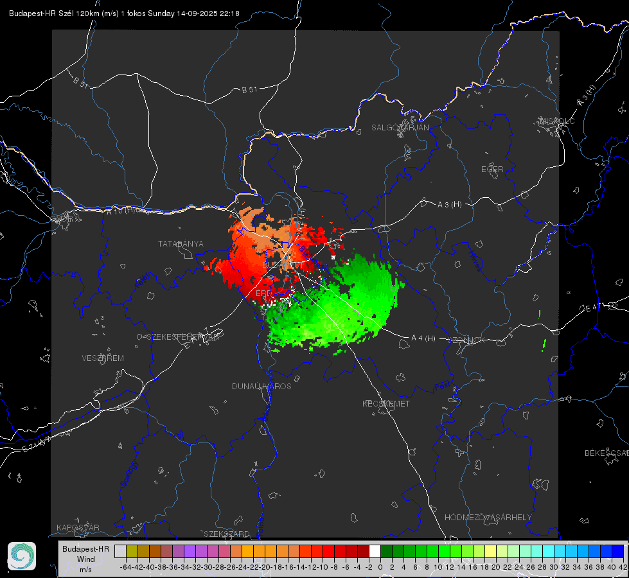Click the SZEKSZARD city label
629x578 pixels.
(x=227, y=534)
